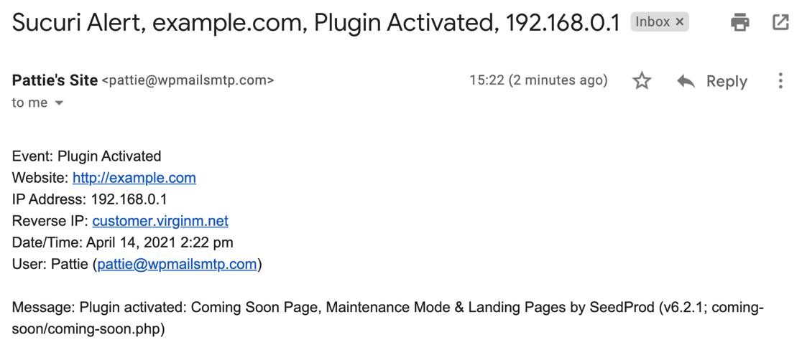Click pattie@wpmailsmtp.com link in User line

[x=177, y=264]
